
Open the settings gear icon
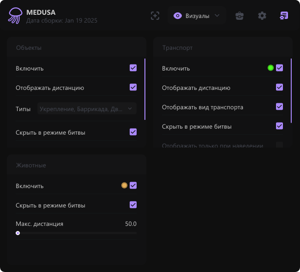(262, 16)
